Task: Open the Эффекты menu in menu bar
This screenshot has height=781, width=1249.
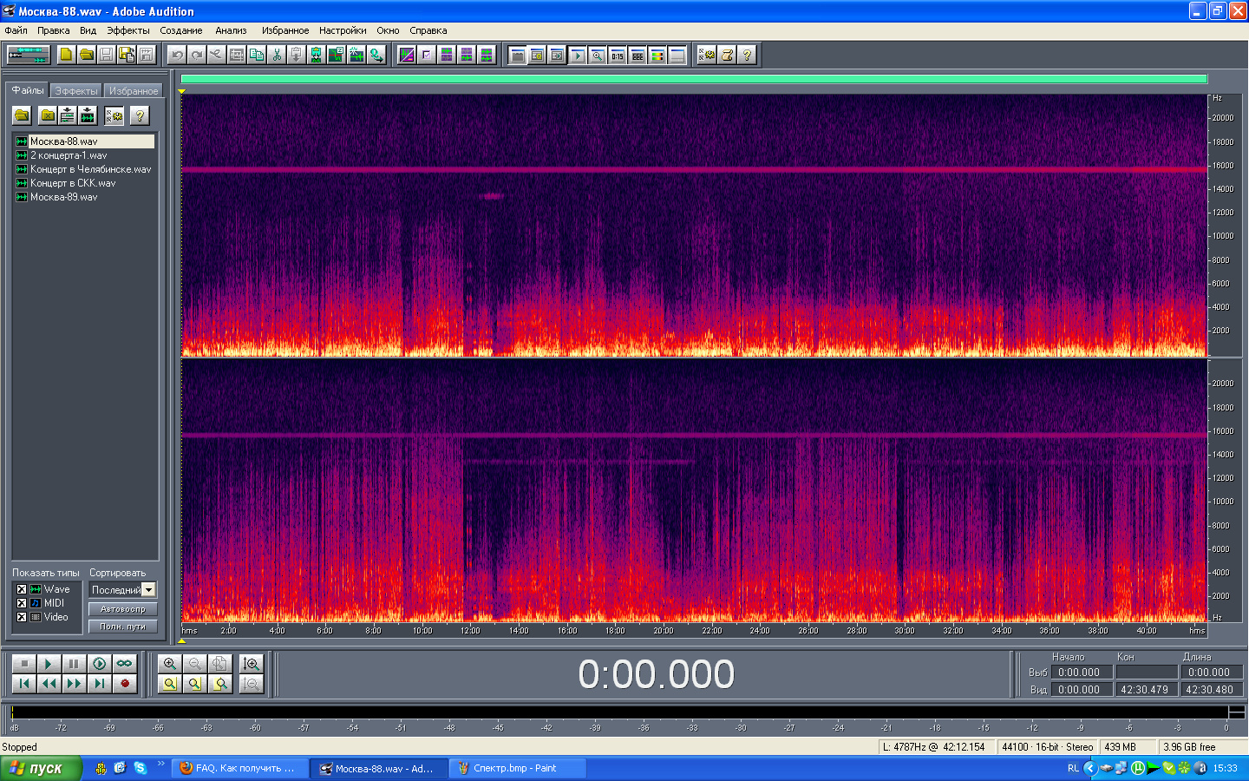Action: (128, 30)
